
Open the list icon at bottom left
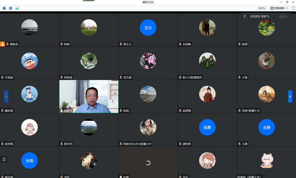[x=4, y=159]
